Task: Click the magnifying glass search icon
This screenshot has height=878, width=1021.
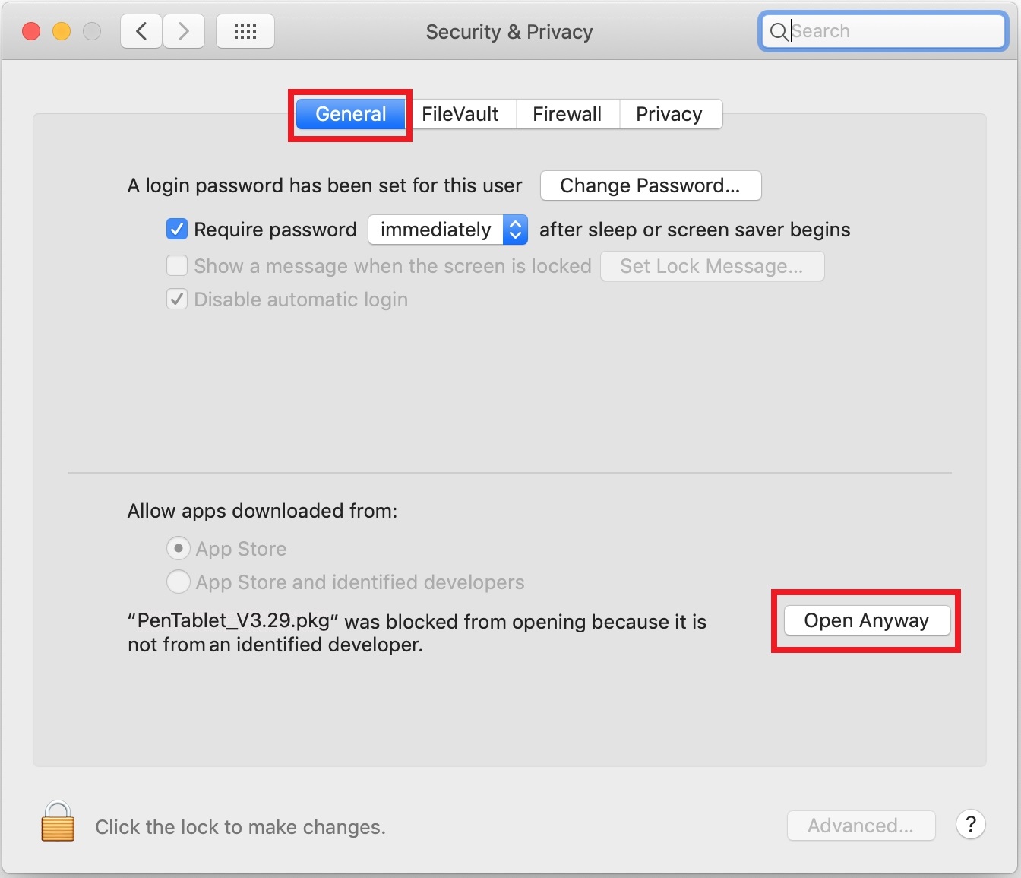Action: (x=779, y=31)
